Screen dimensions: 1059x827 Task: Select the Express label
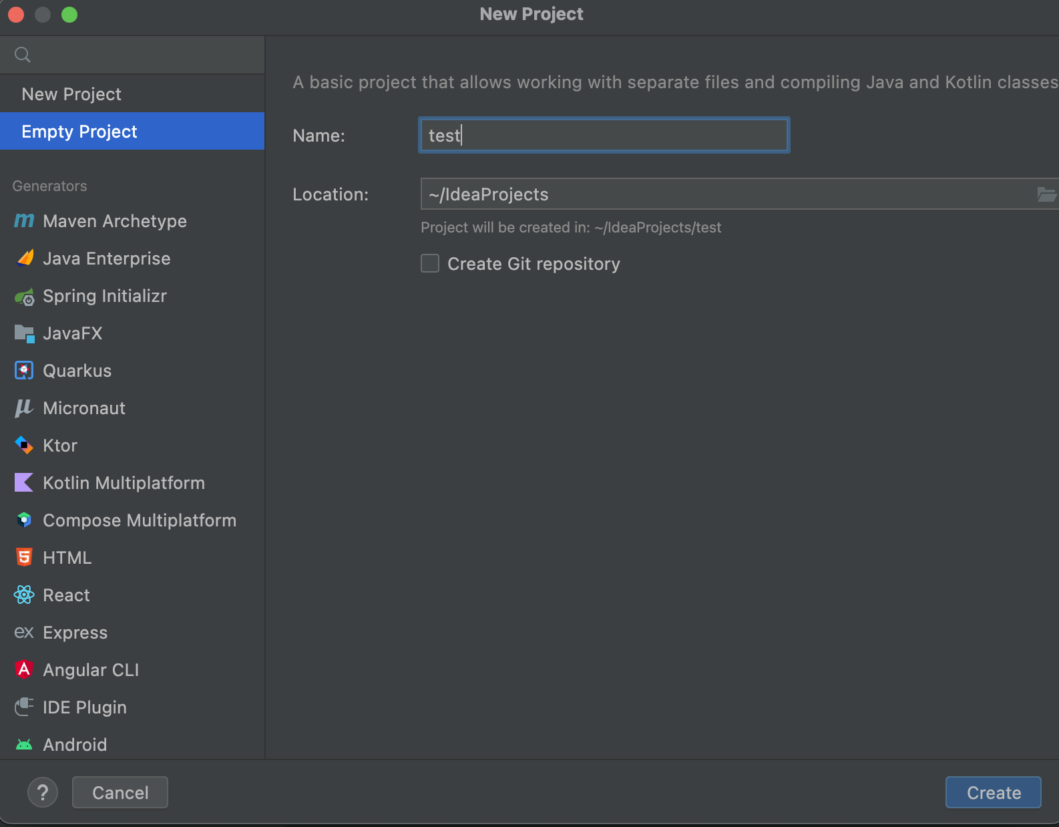[75, 633]
